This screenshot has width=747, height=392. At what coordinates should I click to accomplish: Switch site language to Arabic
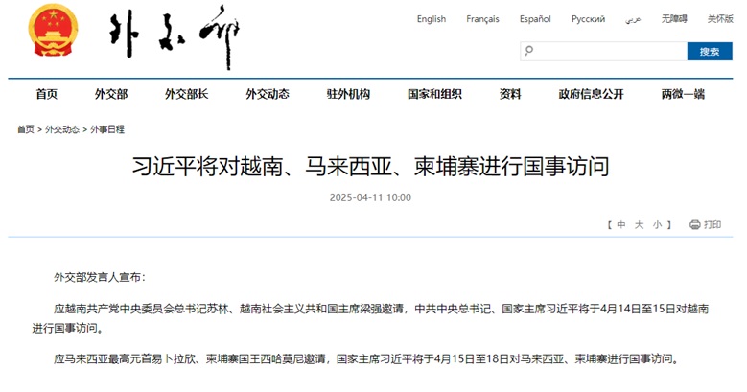click(633, 19)
